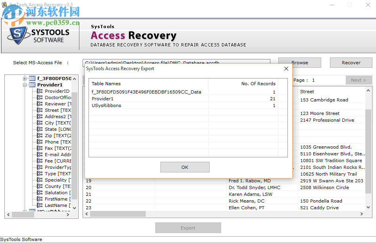This screenshot has width=376, height=243.
Task: Collapse the Provider1 tree node
Action: pyautogui.click(x=25, y=84)
